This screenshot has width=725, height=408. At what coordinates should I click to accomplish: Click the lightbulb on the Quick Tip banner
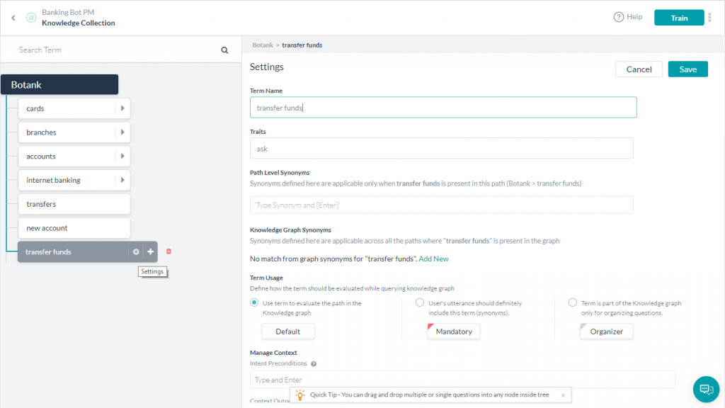[299, 396]
